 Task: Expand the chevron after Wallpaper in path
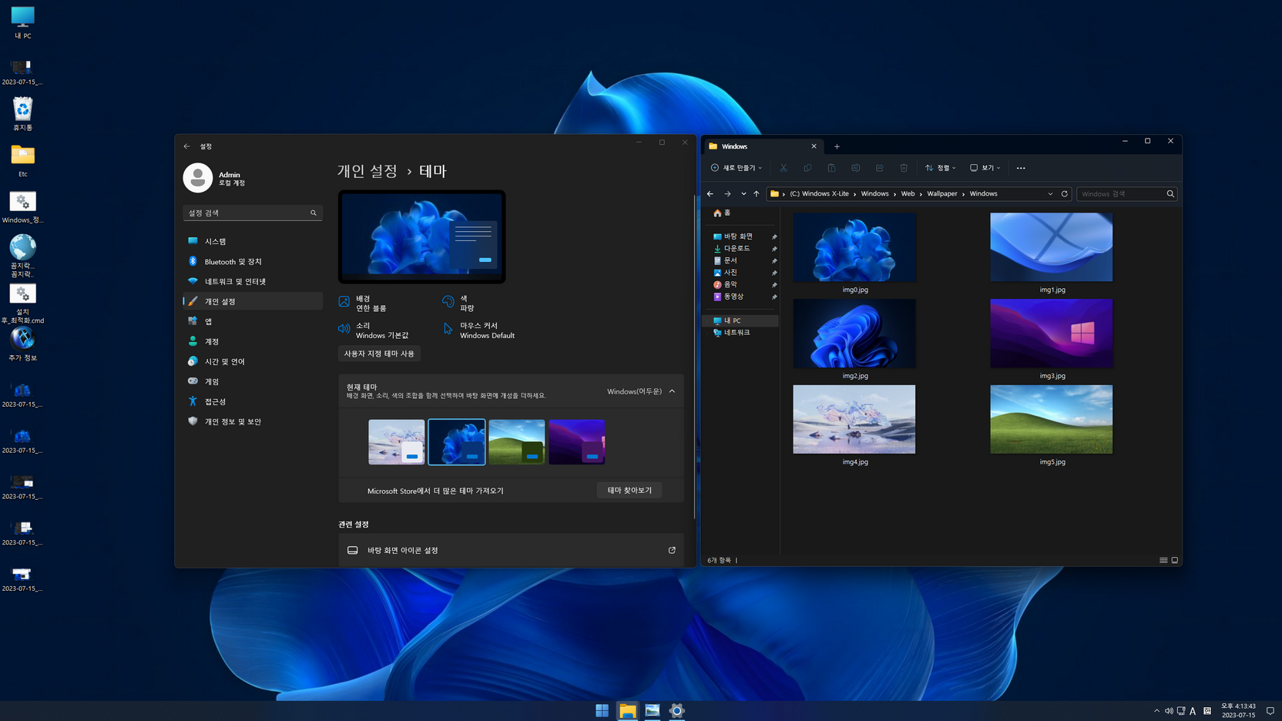963,194
